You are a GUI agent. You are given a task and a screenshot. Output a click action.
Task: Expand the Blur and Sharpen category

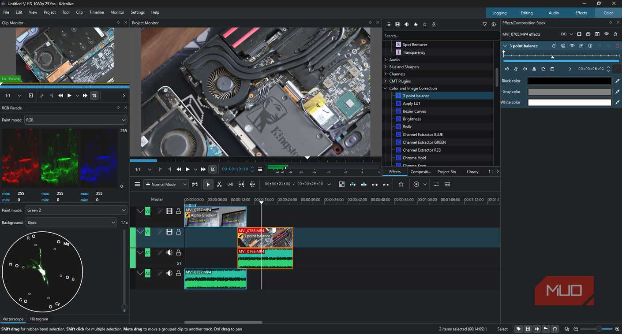(x=386, y=67)
